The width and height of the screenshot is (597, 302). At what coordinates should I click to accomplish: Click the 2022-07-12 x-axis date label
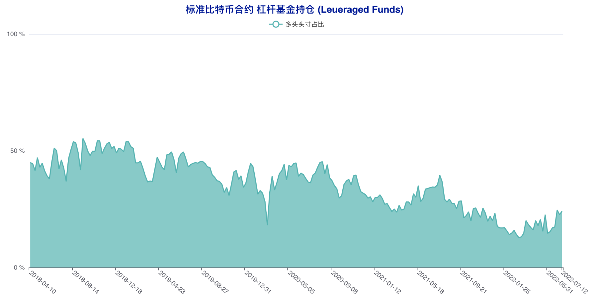574,282
